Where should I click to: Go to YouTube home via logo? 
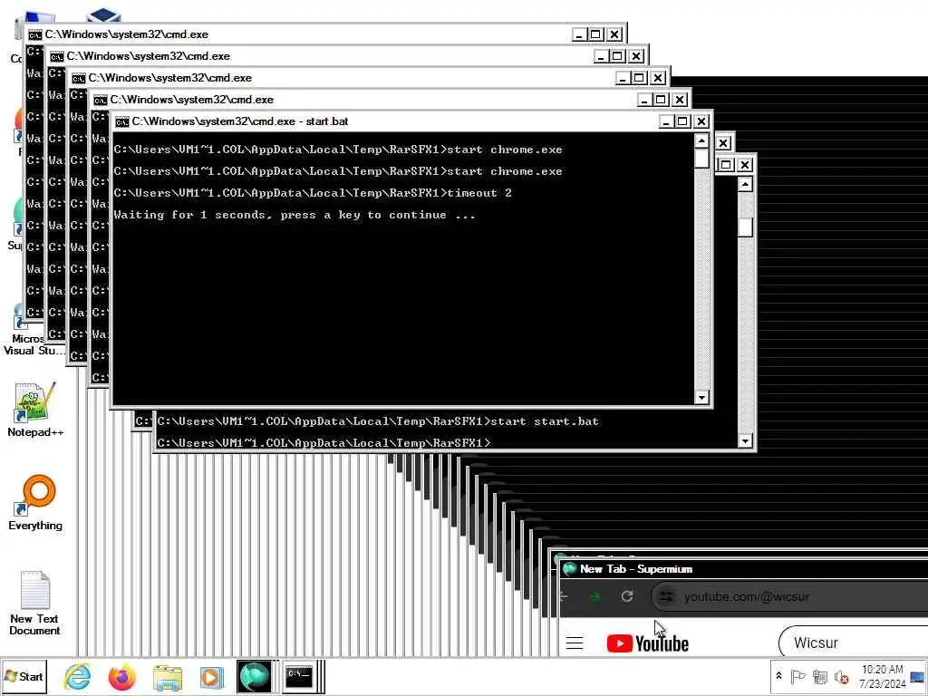(647, 643)
